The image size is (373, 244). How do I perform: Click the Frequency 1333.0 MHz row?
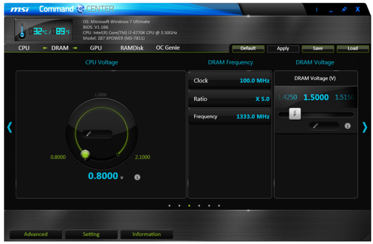[x=230, y=116]
